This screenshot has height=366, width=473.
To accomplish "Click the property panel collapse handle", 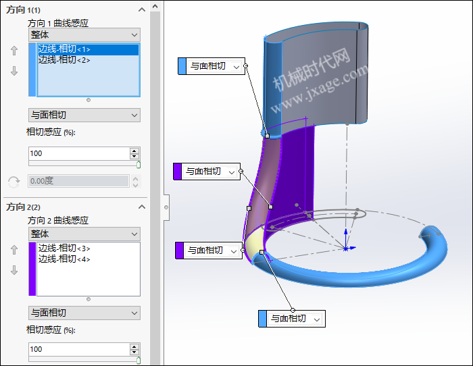I will click(x=166, y=207).
